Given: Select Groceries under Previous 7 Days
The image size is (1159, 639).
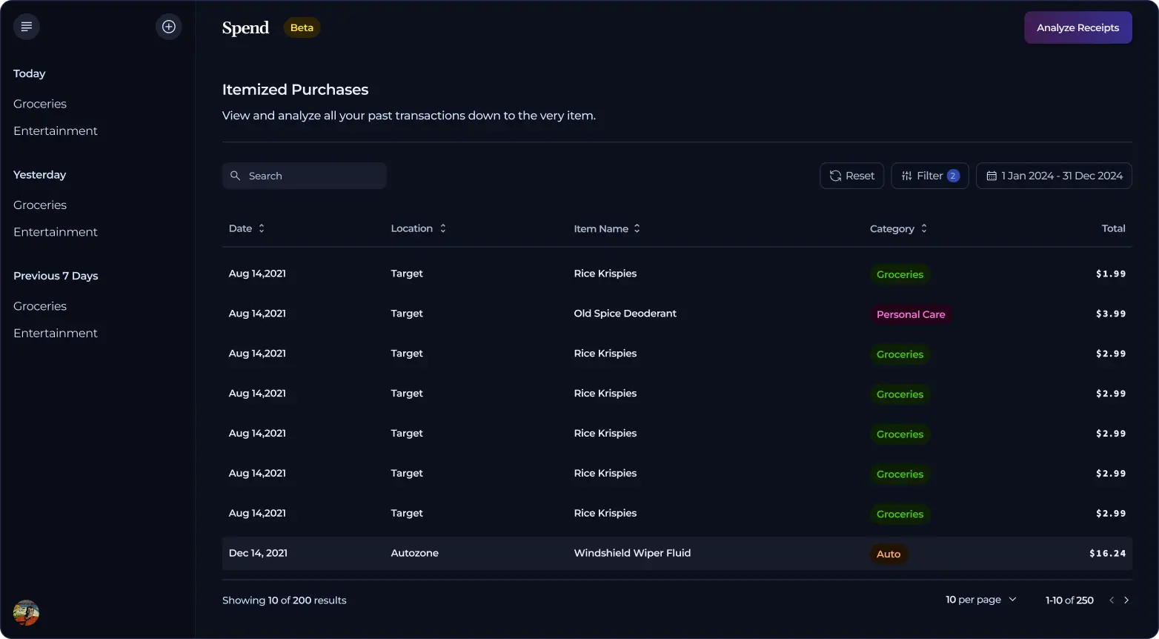Looking at the screenshot, I should pyautogui.click(x=40, y=306).
